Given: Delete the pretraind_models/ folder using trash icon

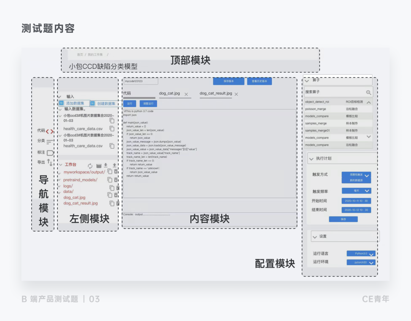Looking at the screenshot, I should 116,180.
